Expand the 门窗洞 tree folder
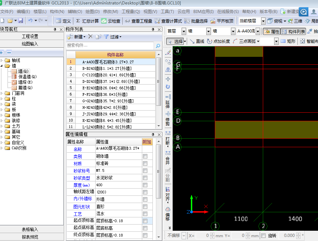 (2, 93)
